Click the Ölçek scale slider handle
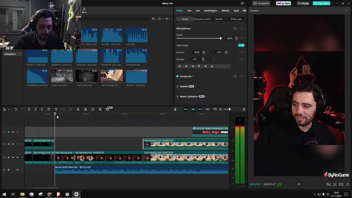Screen dimensions: 352x198 coord(221,38)
